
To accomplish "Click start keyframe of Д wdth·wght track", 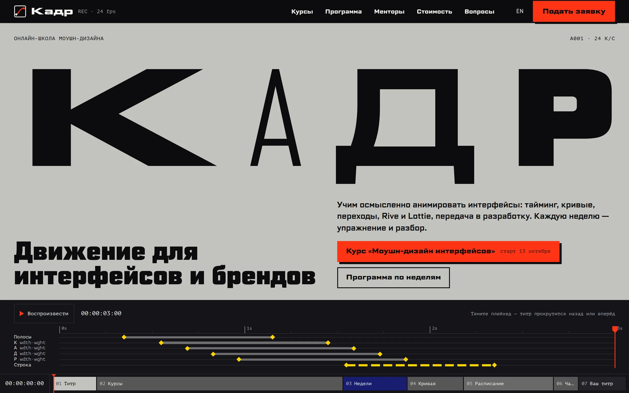I will click(x=213, y=354).
